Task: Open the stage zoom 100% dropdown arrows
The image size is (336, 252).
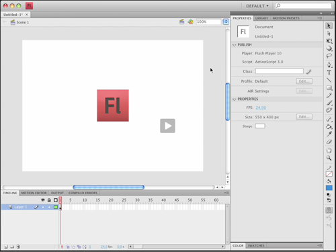Action: tap(226, 22)
